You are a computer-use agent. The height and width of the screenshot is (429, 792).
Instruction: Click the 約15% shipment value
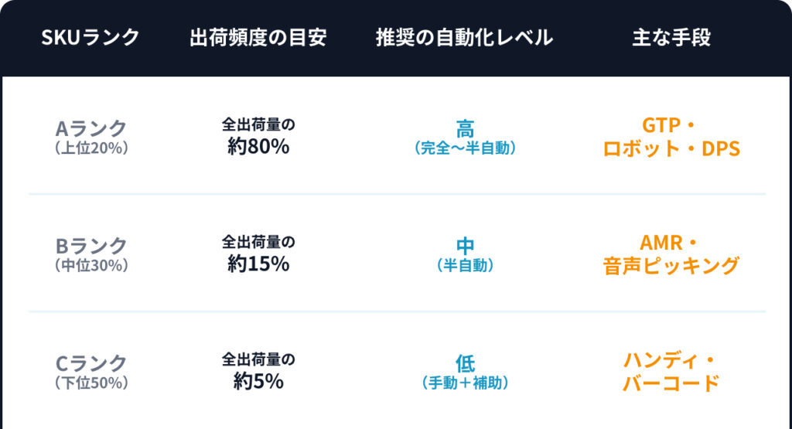[x=258, y=264]
